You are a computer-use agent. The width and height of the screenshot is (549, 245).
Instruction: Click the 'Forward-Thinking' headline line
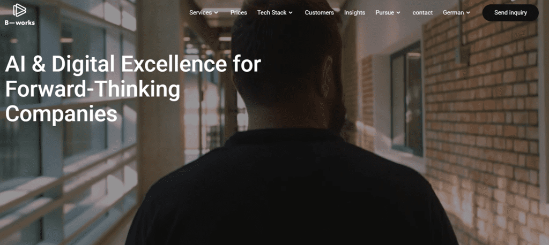coord(92,89)
